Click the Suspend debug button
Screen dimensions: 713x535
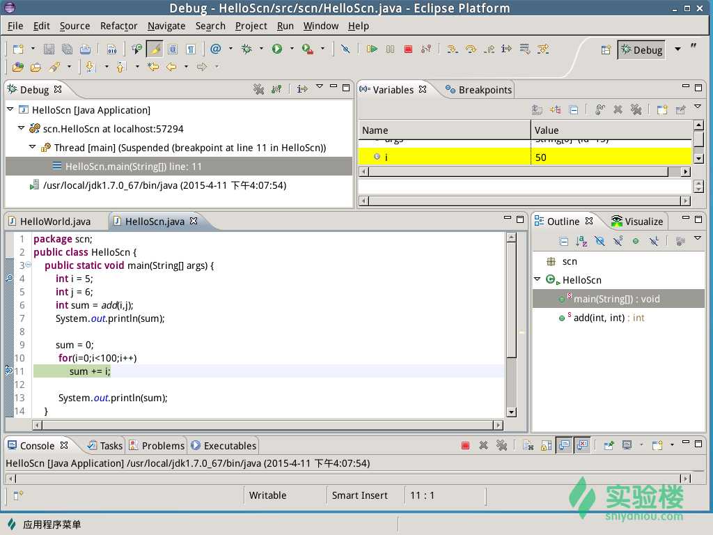(x=390, y=49)
